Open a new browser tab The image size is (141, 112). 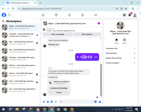pos(40,3)
